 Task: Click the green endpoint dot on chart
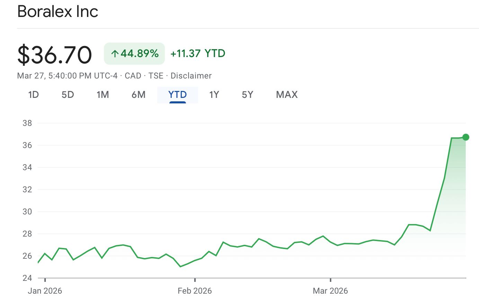coord(466,137)
